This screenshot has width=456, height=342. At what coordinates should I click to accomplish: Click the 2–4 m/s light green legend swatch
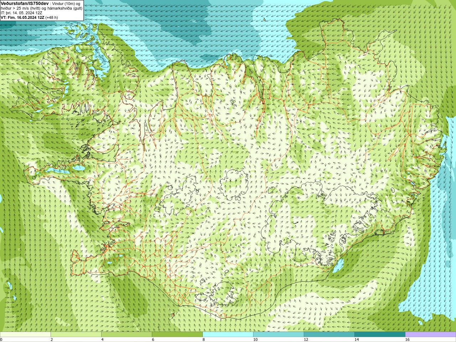(x=76, y=335)
